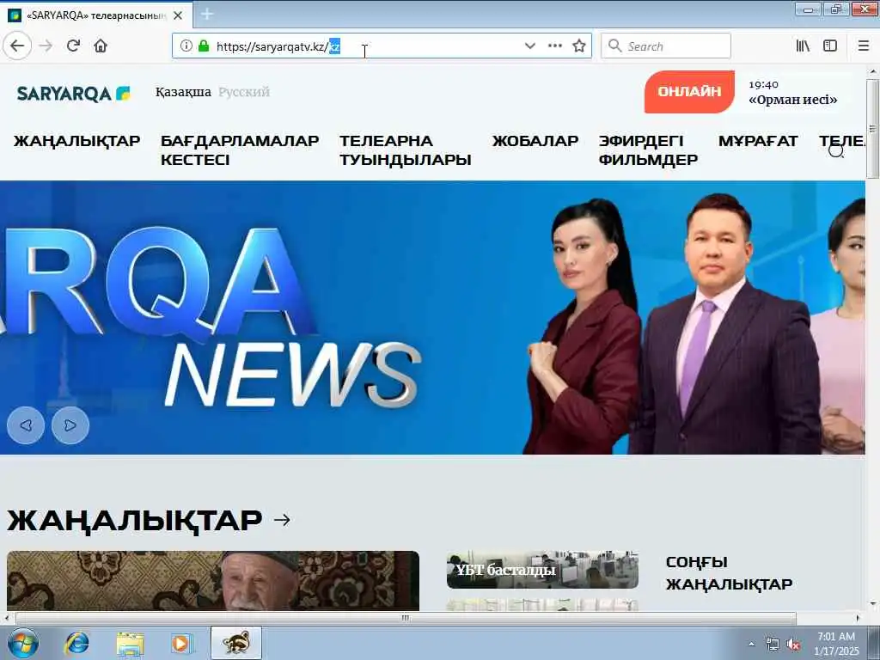Click inside the browser Search field

tap(666, 46)
